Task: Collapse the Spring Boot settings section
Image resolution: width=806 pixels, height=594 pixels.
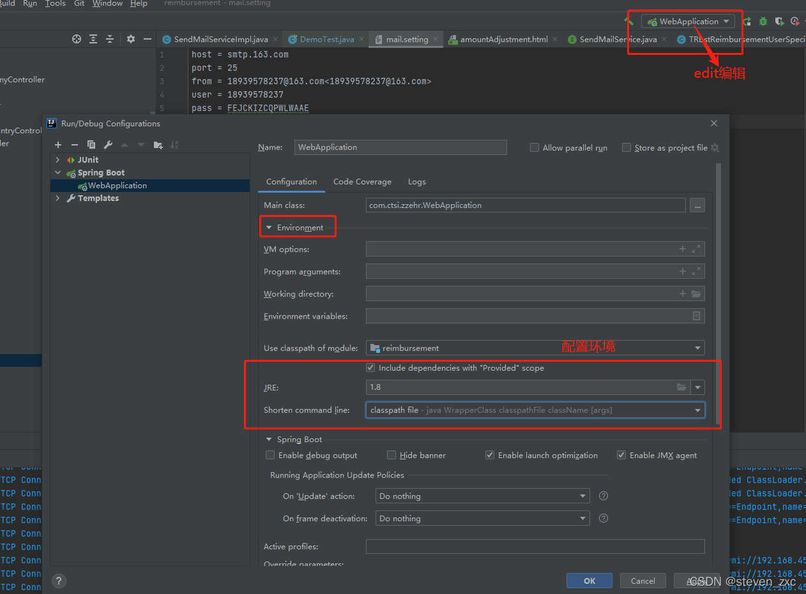Action: click(x=269, y=439)
